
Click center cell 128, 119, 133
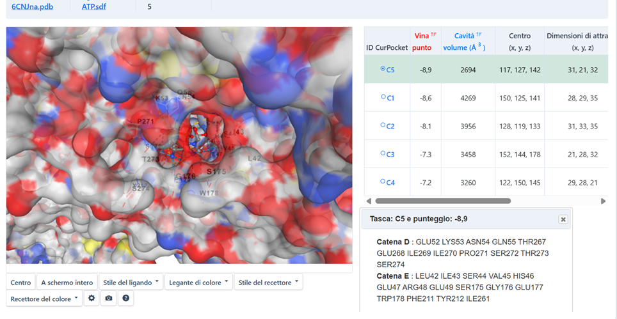coord(520,127)
